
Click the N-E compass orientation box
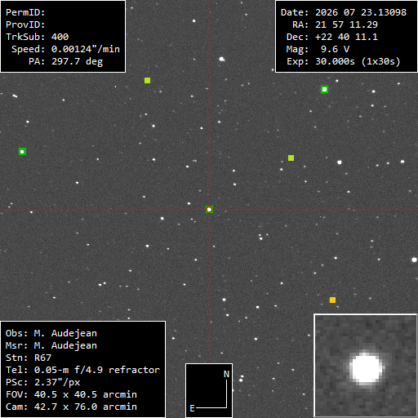(209, 390)
